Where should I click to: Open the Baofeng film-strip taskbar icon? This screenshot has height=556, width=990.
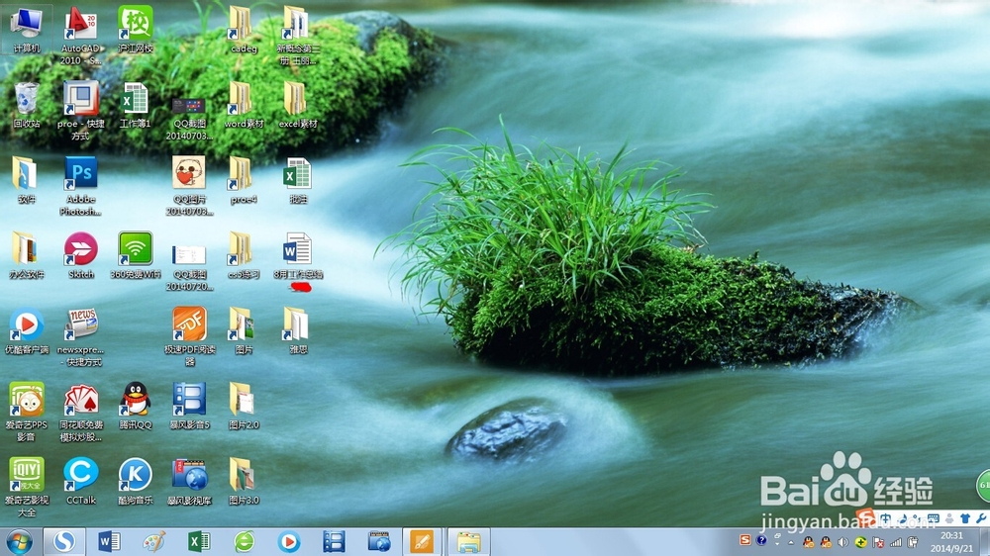[334, 541]
